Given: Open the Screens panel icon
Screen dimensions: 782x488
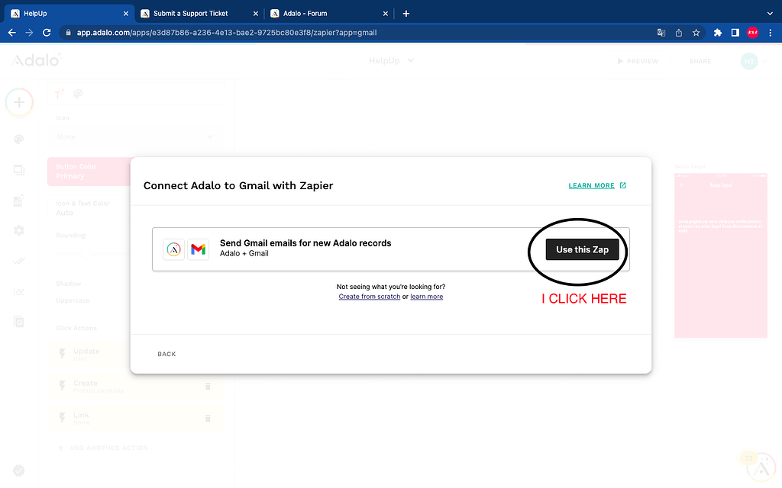Looking at the screenshot, I should coord(18,170).
